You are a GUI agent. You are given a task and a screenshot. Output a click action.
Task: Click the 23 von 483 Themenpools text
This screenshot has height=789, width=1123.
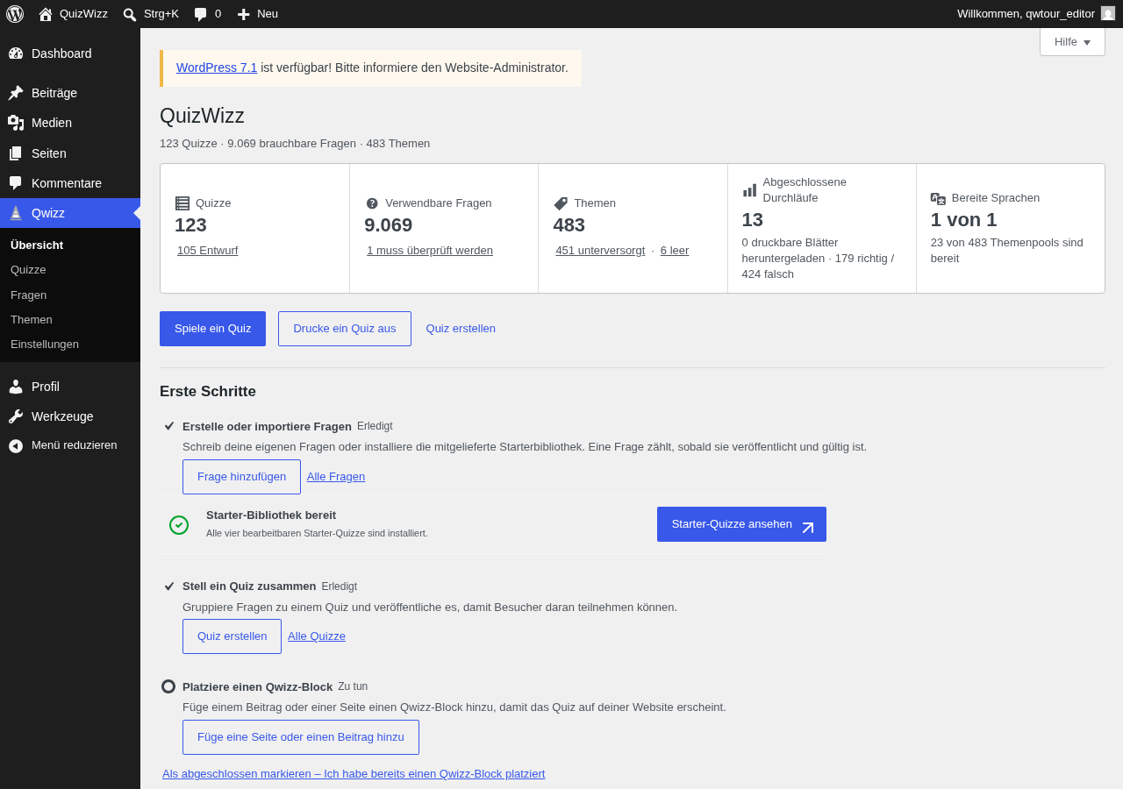tap(1006, 250)
